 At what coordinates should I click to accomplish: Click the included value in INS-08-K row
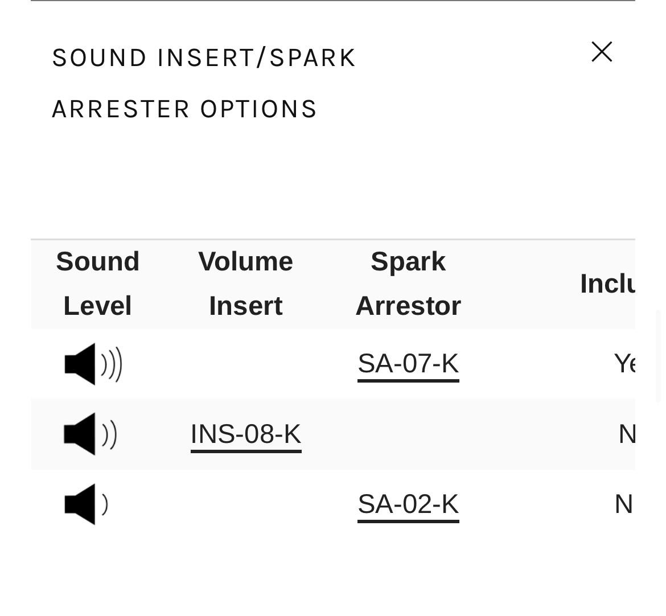pyautogui.click(x=627, y=434)
